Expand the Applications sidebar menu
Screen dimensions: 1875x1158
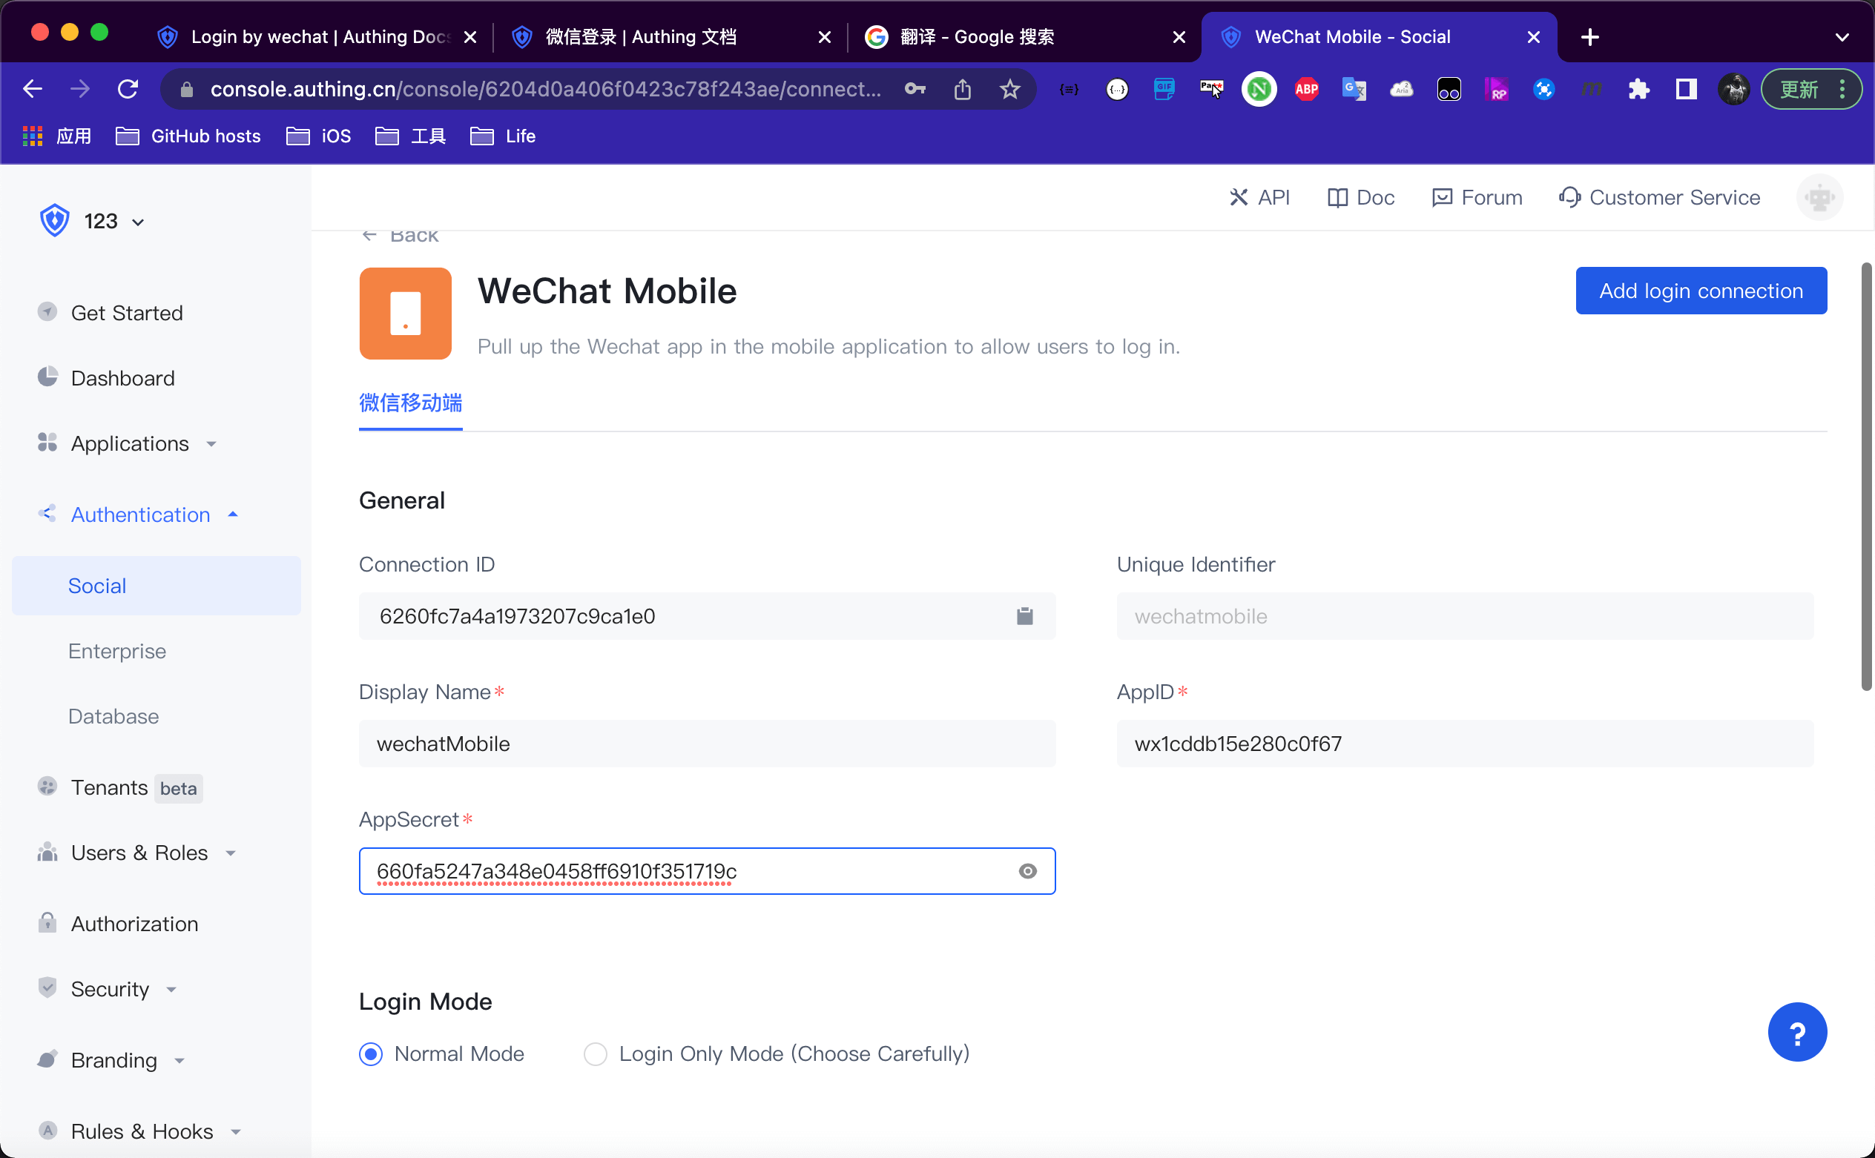(x=130, y=443)
